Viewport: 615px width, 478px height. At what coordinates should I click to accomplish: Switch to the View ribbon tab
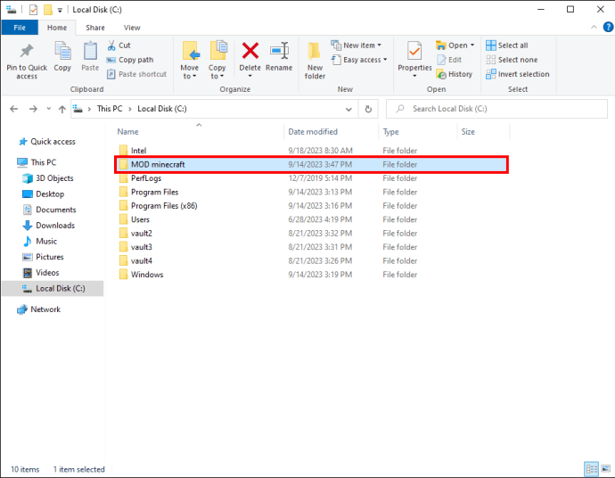tap(132, 28)
